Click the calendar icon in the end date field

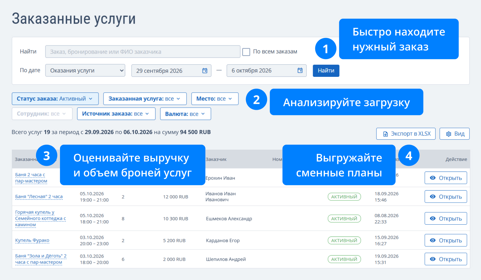pos(300,70)
